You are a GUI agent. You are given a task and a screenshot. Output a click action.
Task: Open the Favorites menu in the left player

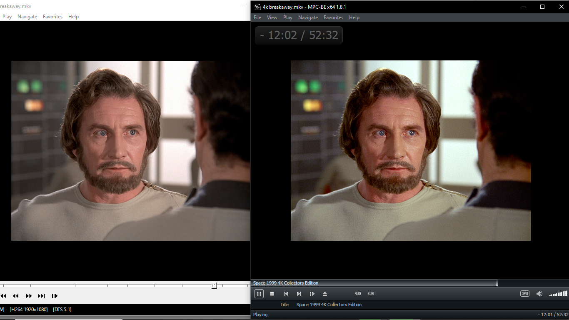pos(52,17)
